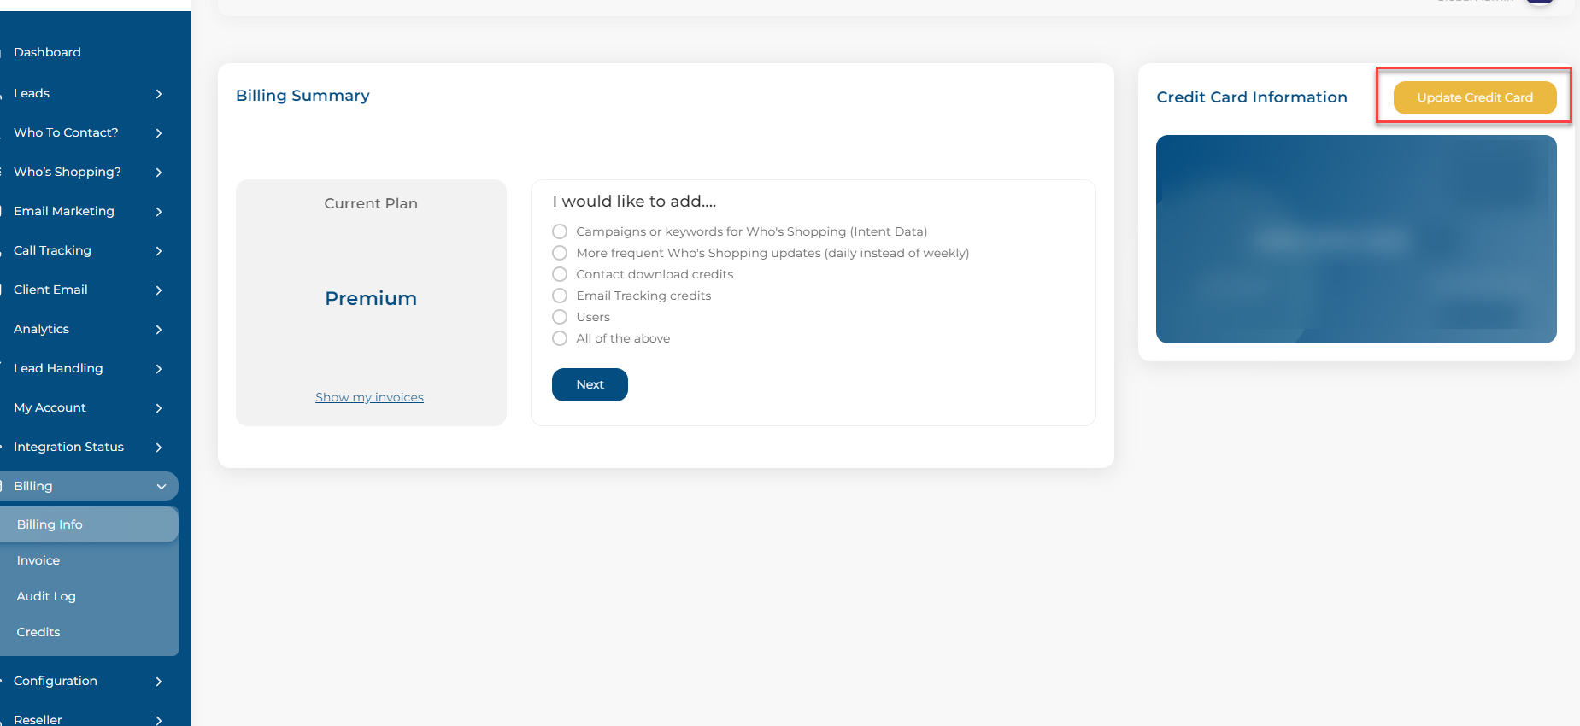The width and height of the screenshot is (1580, 726).
Task: Expand Email Marketing arrow icon
Action: (x=159, y=212)
